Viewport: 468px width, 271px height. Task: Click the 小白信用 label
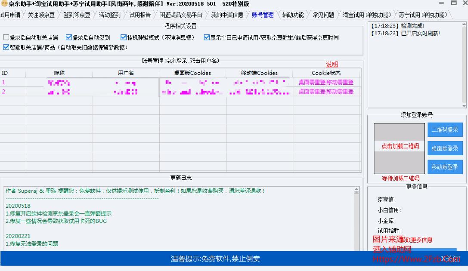[389, 210]
